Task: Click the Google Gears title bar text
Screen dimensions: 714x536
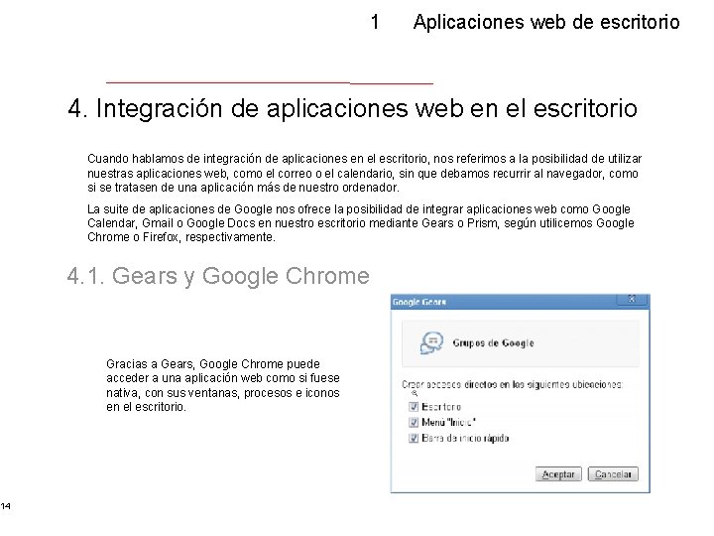Action: [x=419, y=302]
